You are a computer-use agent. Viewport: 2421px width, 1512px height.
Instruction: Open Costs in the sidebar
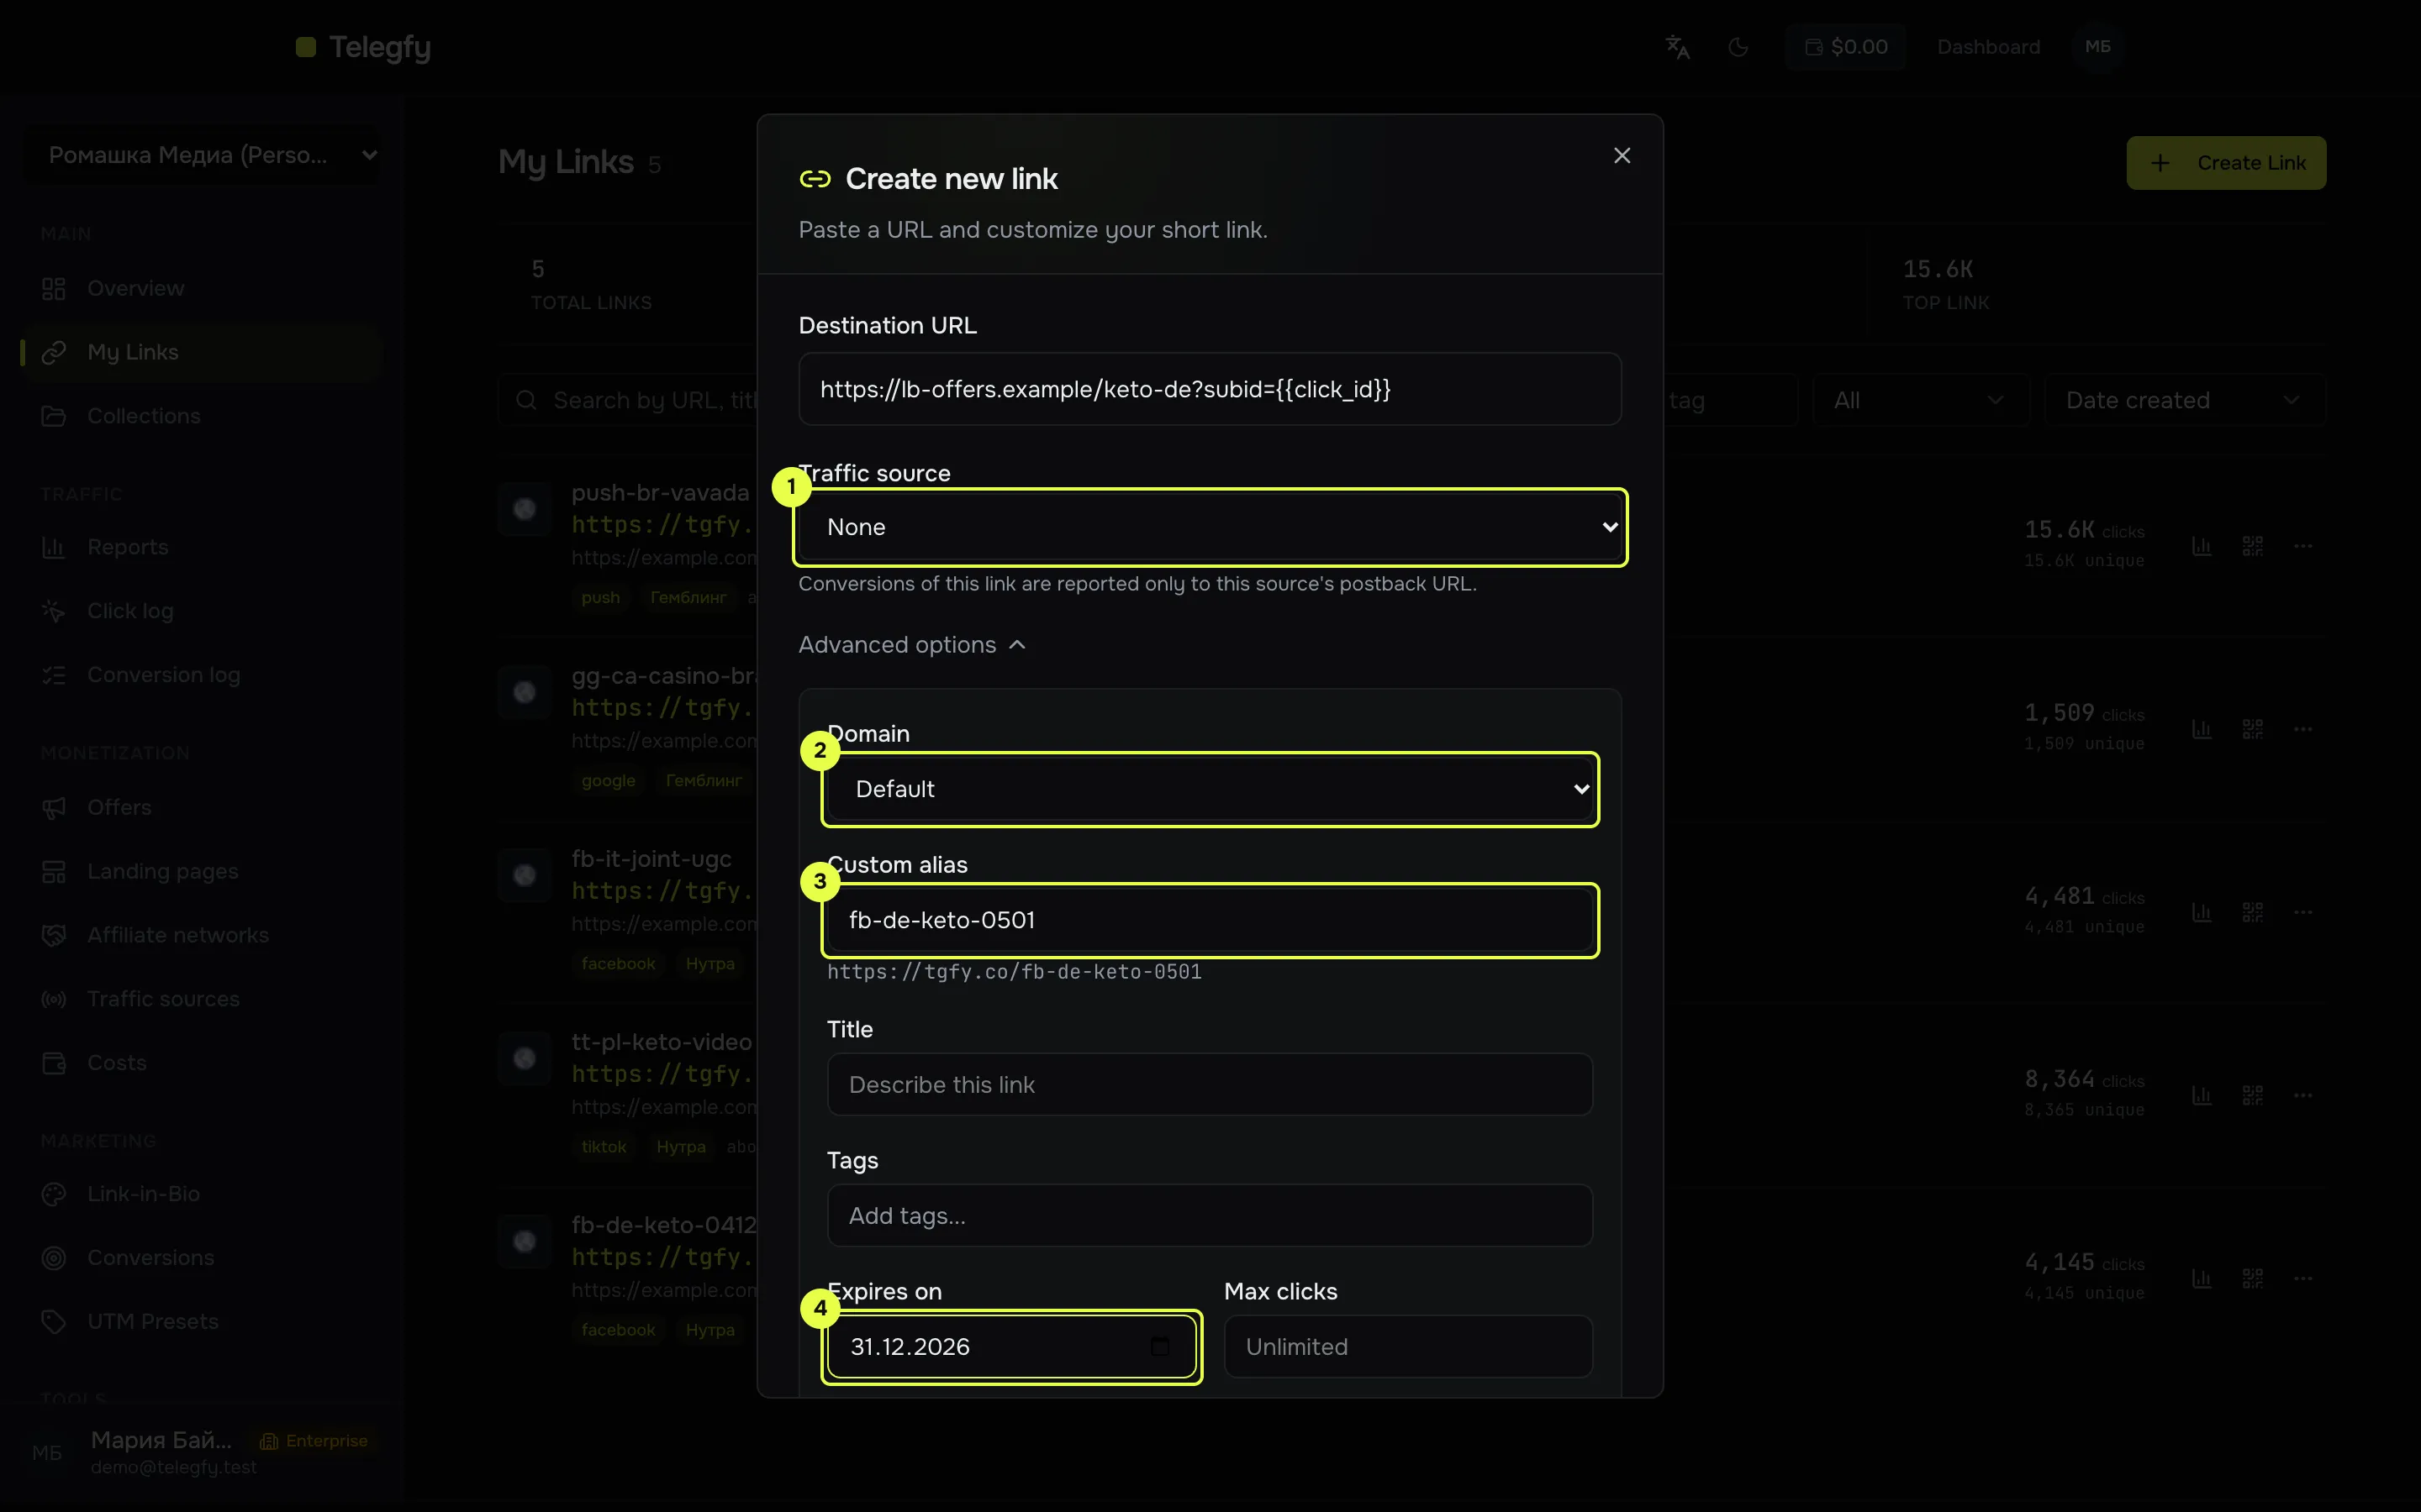click(202, 1062)
